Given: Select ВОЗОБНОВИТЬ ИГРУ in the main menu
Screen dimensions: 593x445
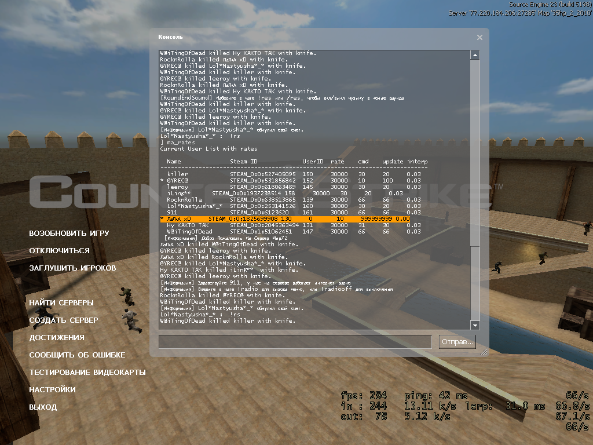Looking at the screenshot, I should (x=69, y=233).
